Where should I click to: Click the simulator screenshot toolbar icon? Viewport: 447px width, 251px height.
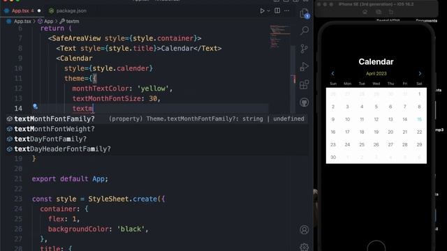[379, 12]
